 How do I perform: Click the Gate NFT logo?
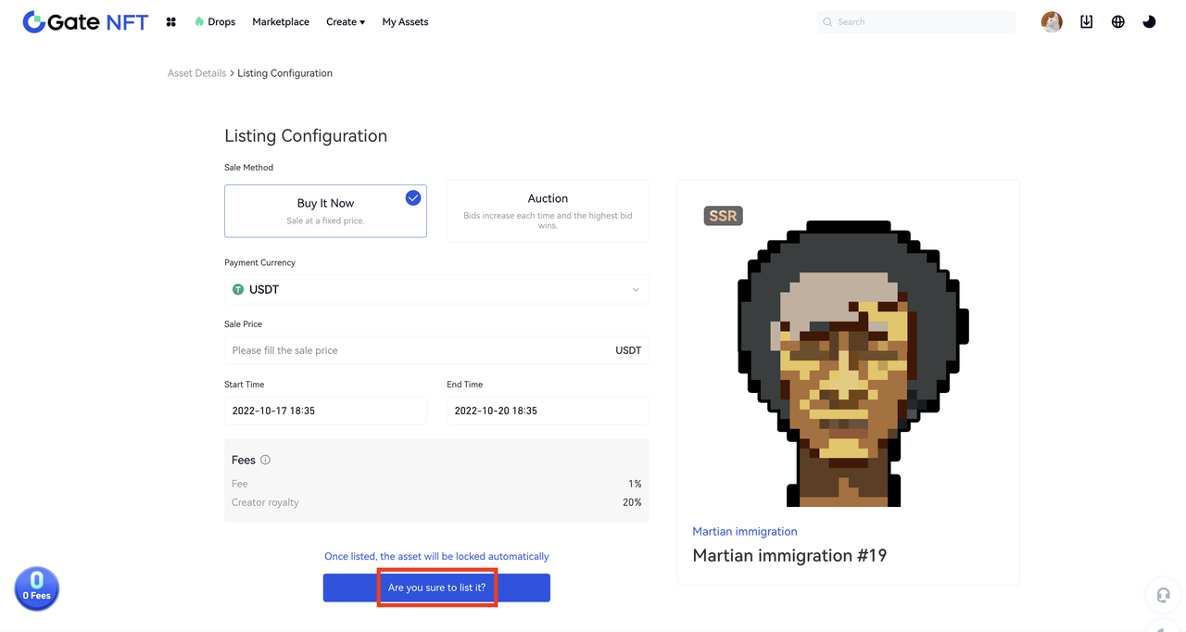pos(85,22)
